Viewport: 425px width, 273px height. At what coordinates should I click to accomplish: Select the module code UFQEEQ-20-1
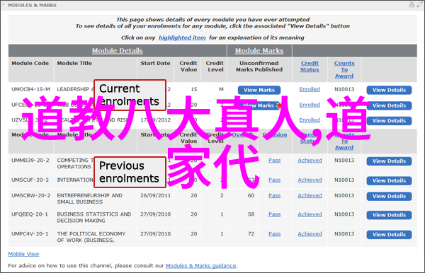30,214
